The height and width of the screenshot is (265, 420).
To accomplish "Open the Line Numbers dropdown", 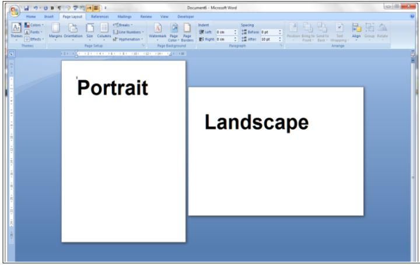I will [x=128, y=32].
